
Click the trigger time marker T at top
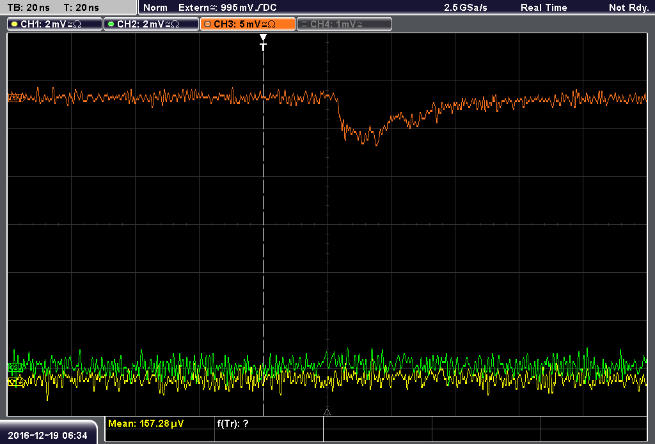[x=263, y=43]
